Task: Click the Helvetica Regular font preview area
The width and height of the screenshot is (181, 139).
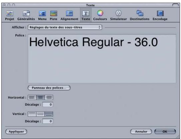Action: [x=102, y=59]
